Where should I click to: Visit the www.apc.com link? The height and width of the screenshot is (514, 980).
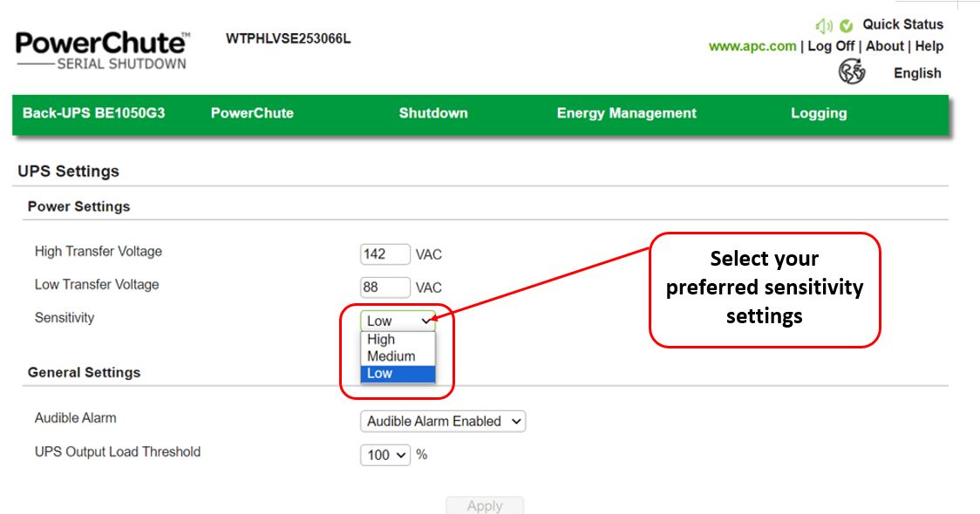click(x=752, y=46)
